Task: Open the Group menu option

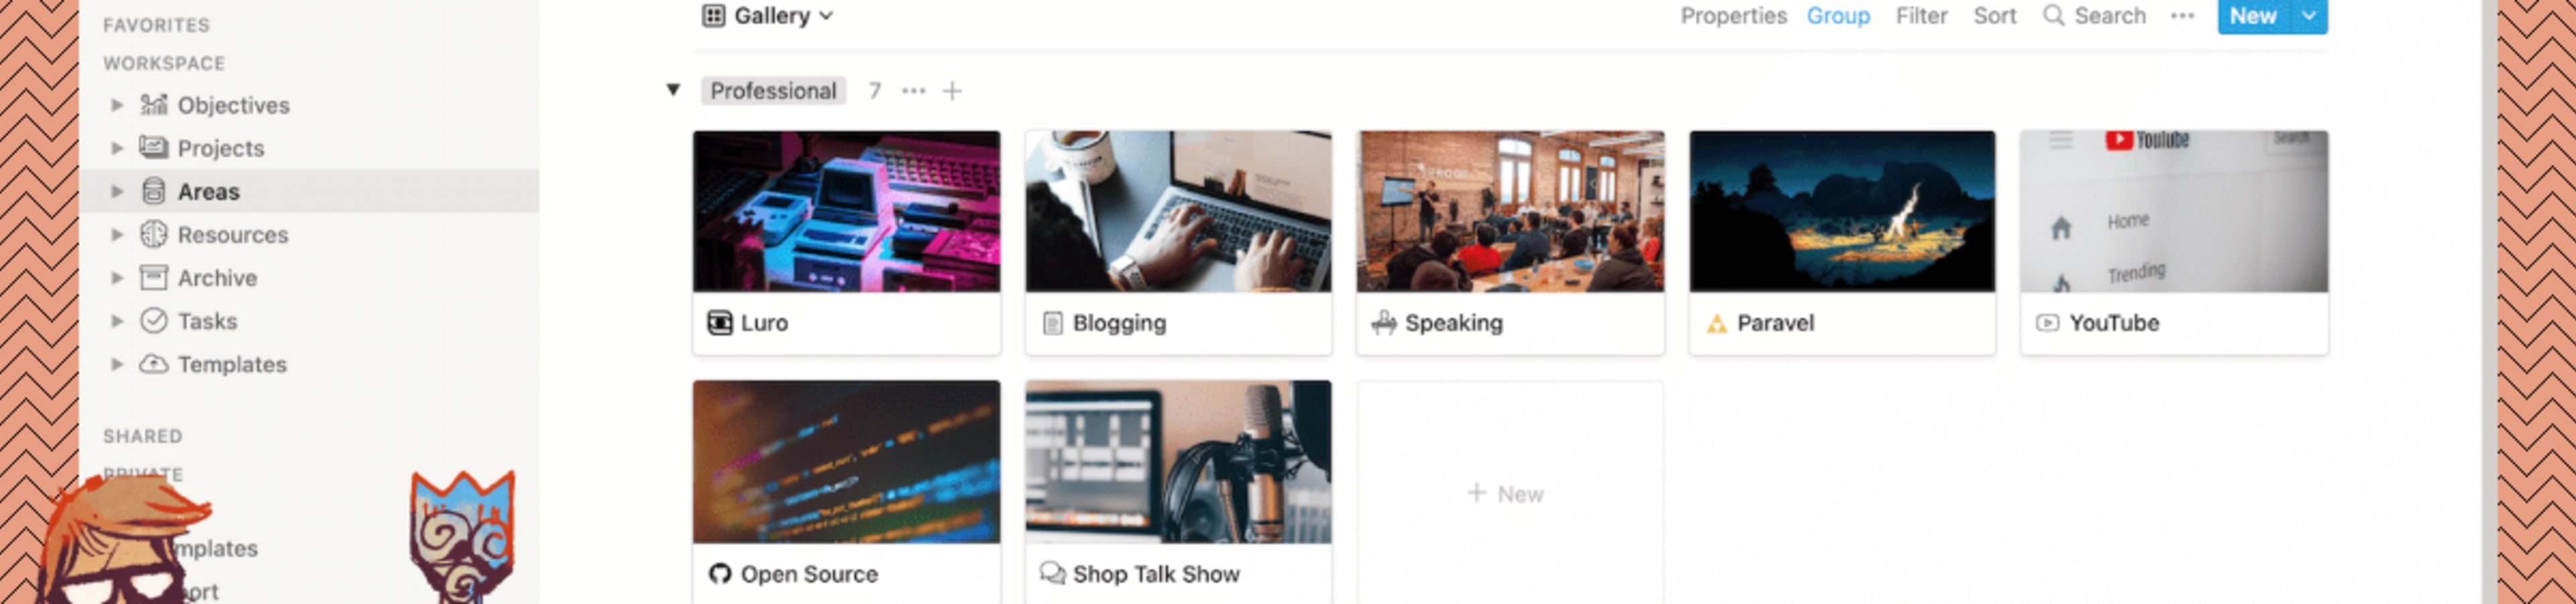Action: [x=1838, y=16]
